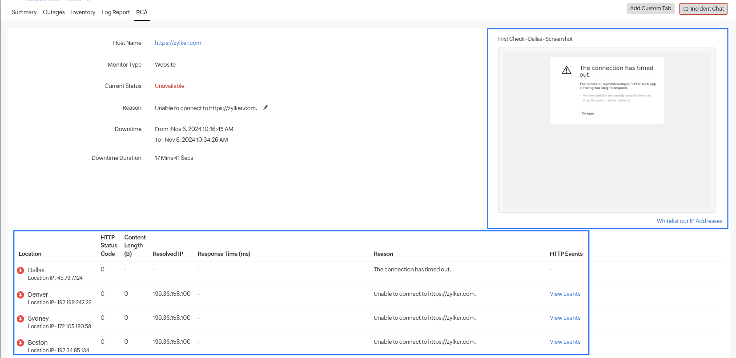Click resolved IP 199.36.158.100 in Boston row
The height and width of the screenshot is (358, 736).
pos(172,342)
